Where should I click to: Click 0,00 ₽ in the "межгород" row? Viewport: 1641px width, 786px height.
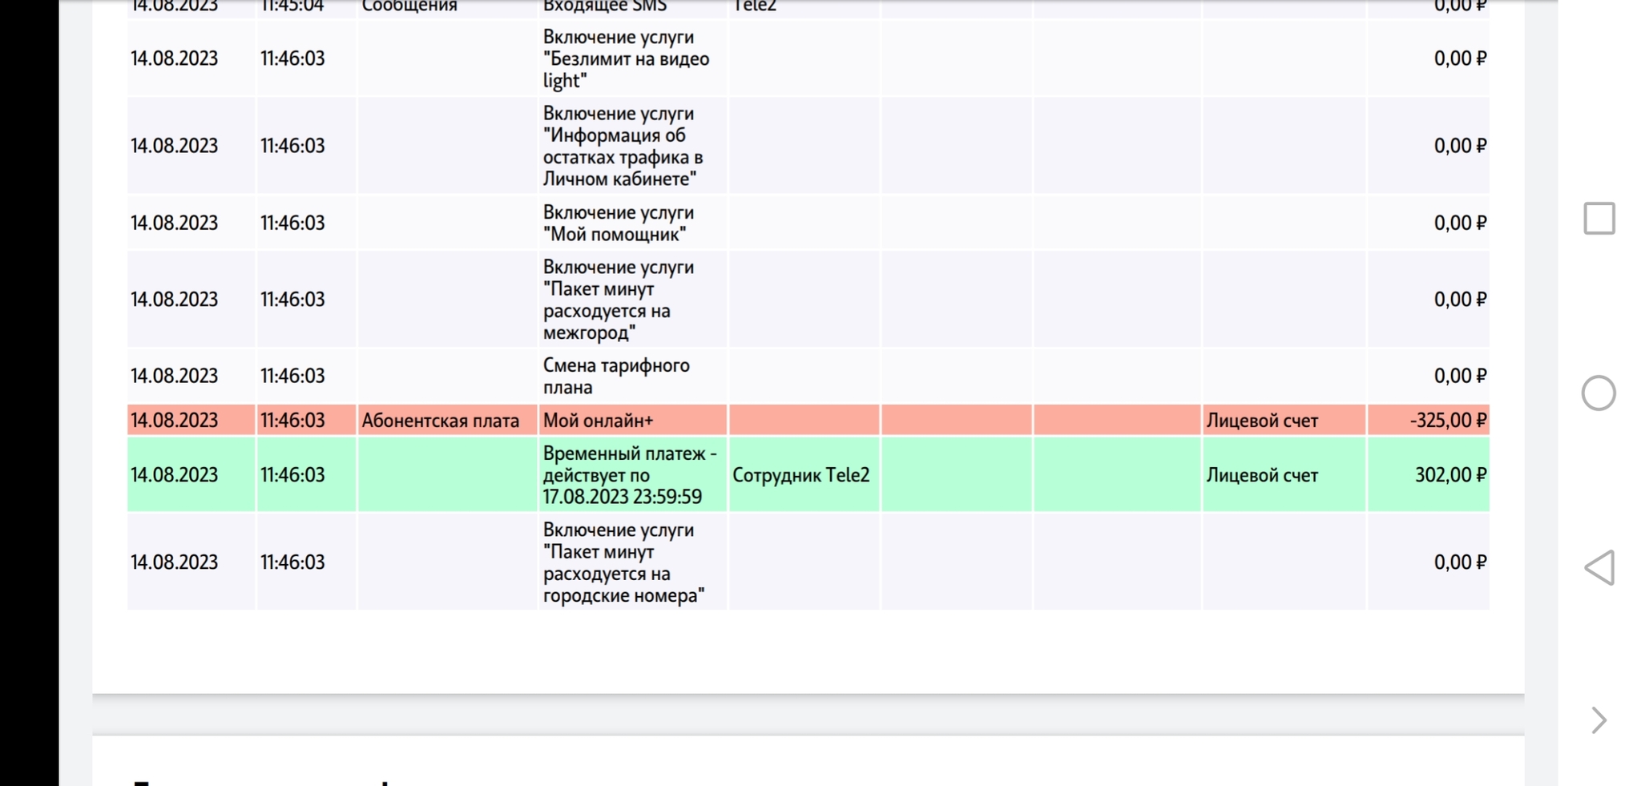point(1460,299)
